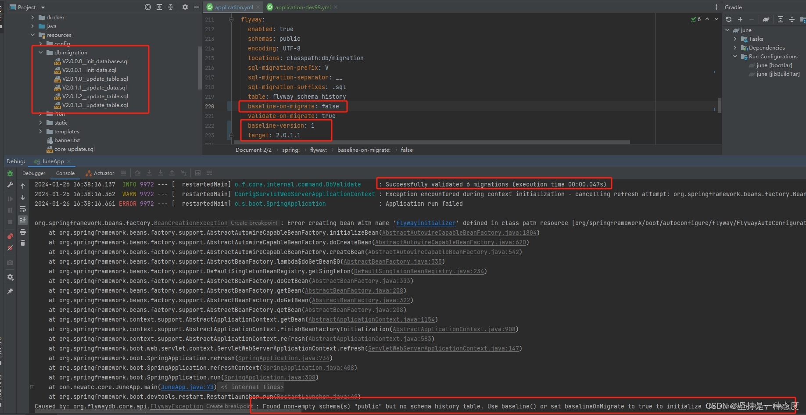View breakpoints red circles icon
806x415 pixels.
10,236
